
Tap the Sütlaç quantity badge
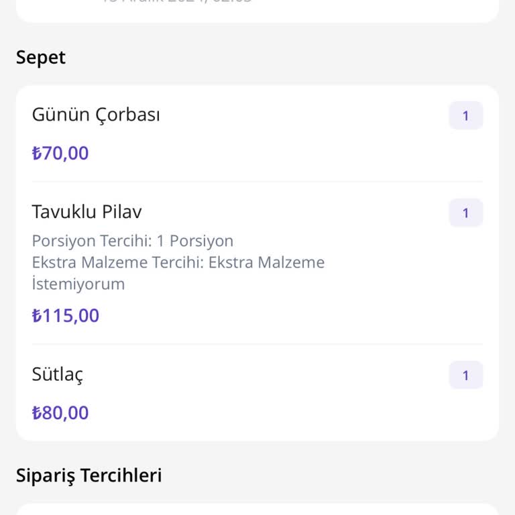[x=465, y=376]
